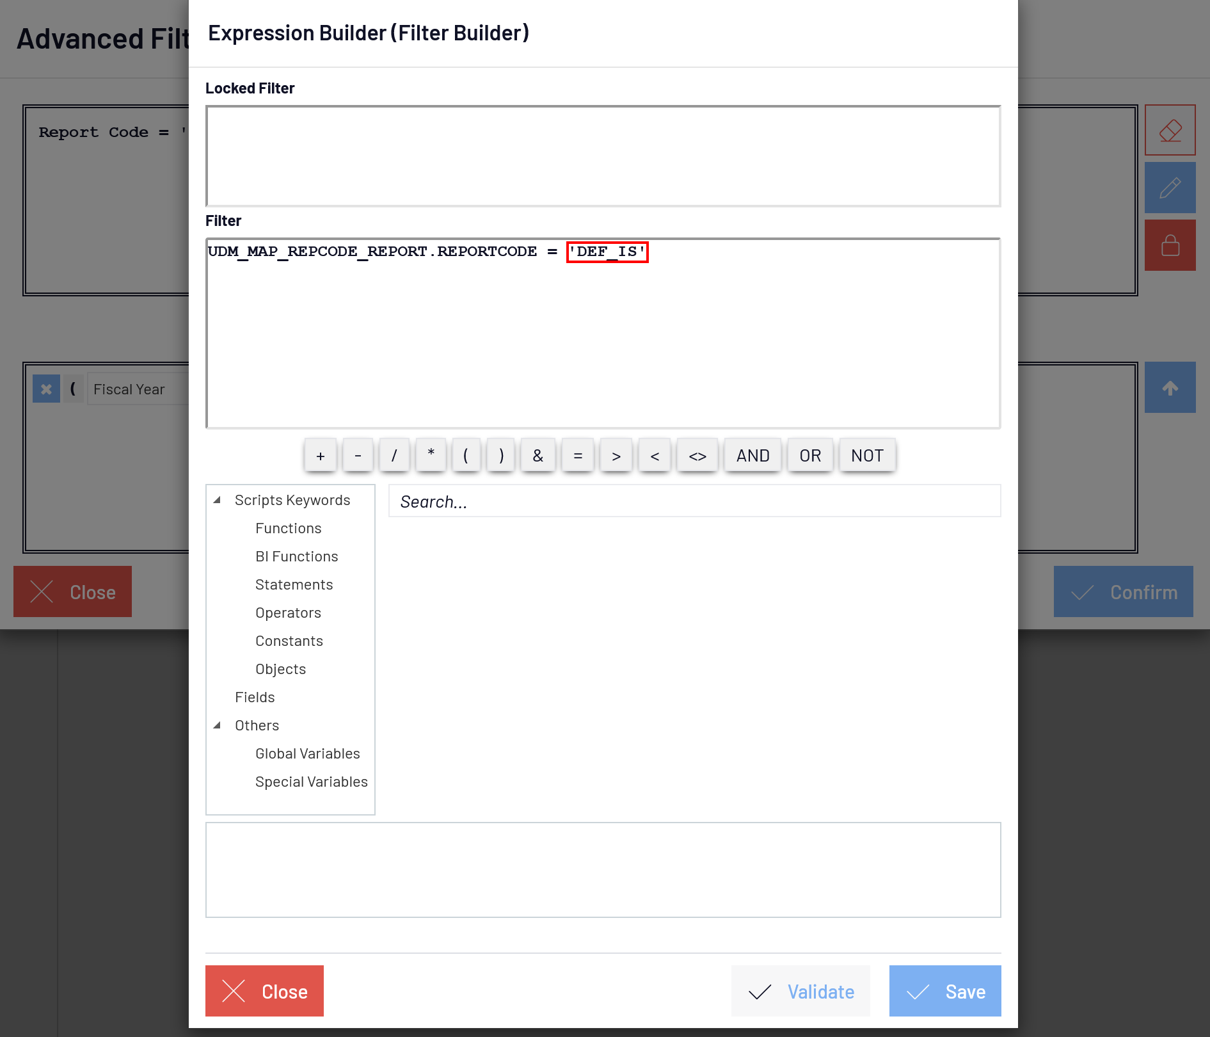This screenshot has height=1037, width=1210.
Task: Collapse the Others tree node
Action: (x=218, y=725)
